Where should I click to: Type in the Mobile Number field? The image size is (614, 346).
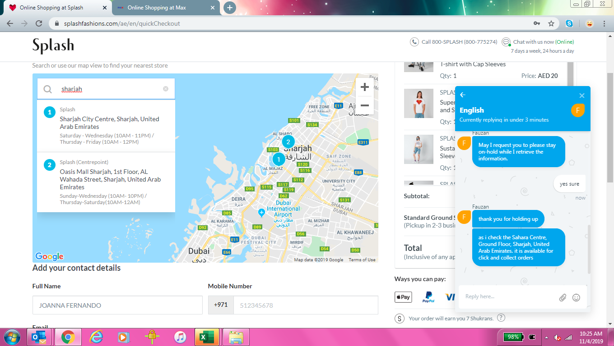[x=305, y=305]
